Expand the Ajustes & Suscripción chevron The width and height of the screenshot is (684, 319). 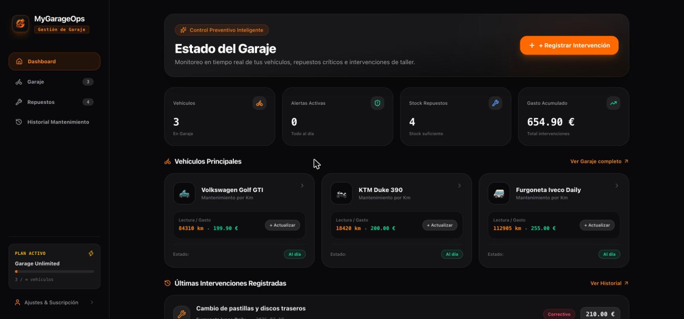[x=92, y=302]
